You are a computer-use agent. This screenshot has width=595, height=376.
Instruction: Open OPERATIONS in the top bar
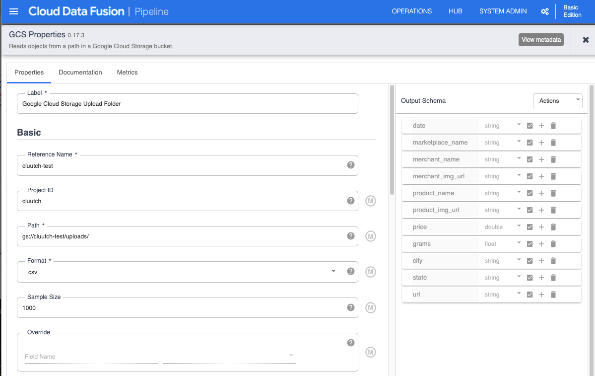click(x=412, y=11)
